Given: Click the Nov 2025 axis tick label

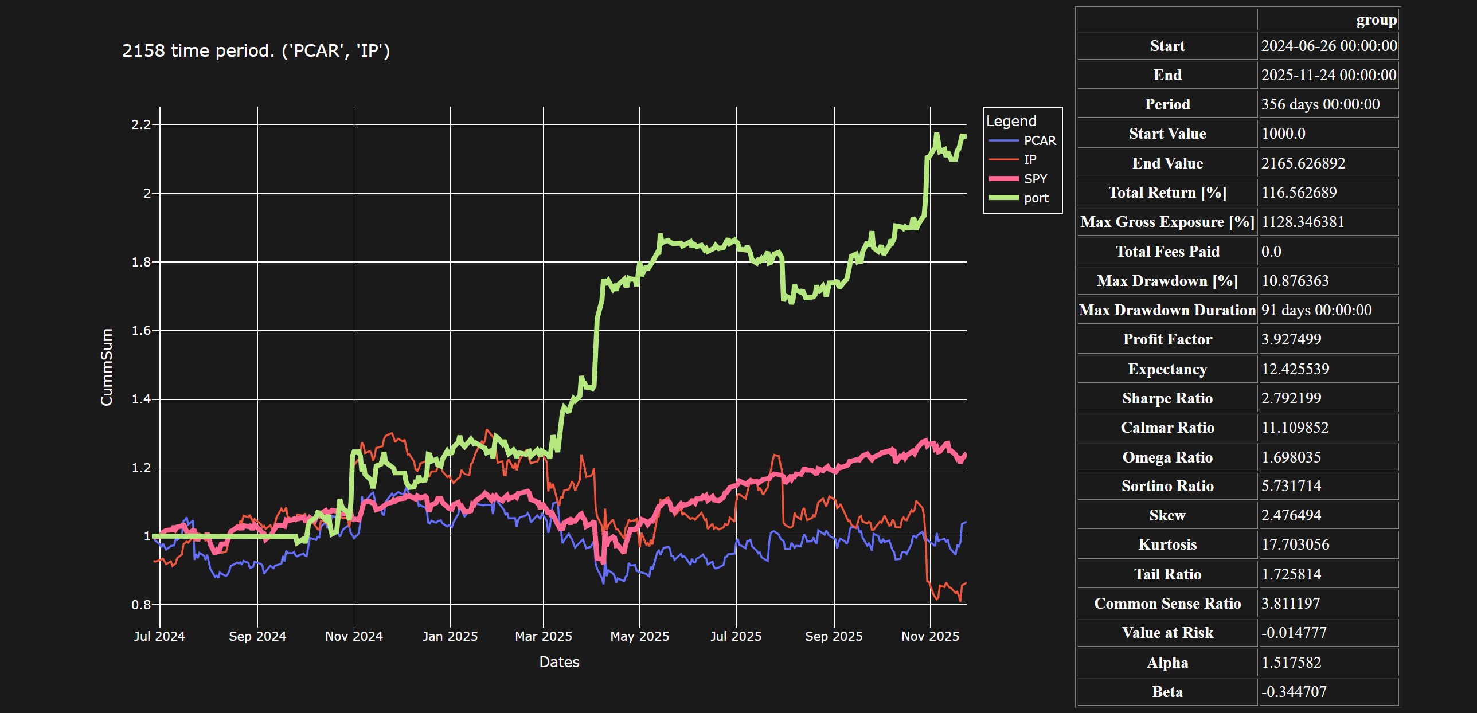Looking at the screenshot, I should click(929, 636).
